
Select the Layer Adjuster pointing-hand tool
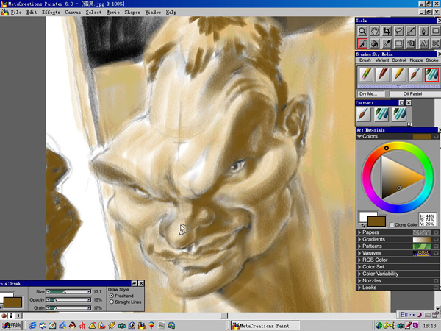[x=411, y=43]
